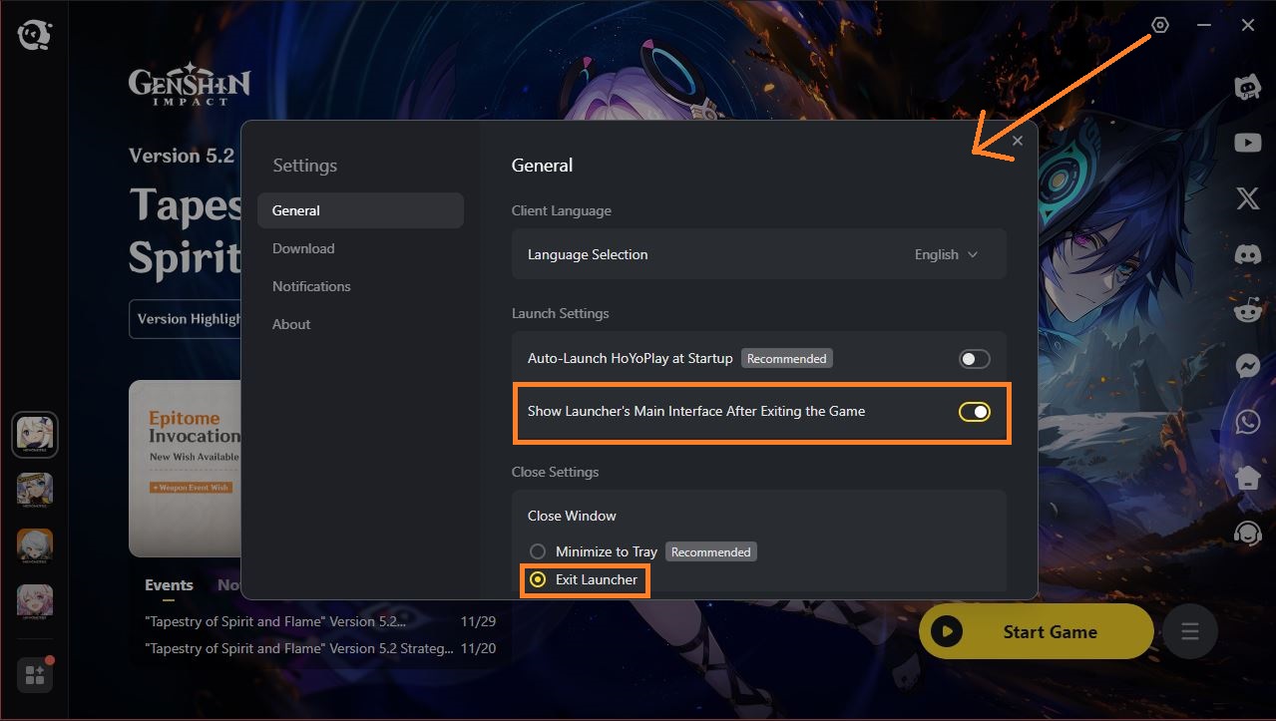The width and height of the screenshot is (1276, 721).
Task: Click the HoYoPlay logo icon
Action: (34, 36)
